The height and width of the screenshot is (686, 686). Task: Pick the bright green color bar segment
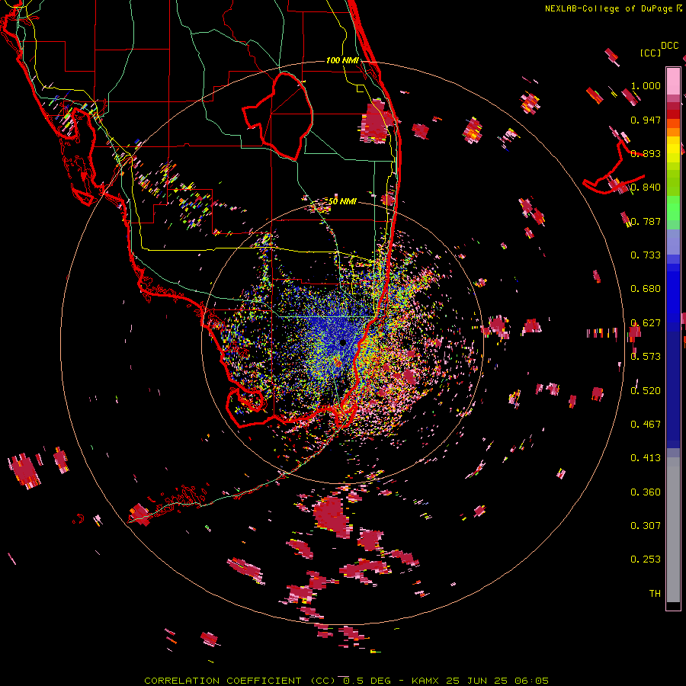[673, 208]
